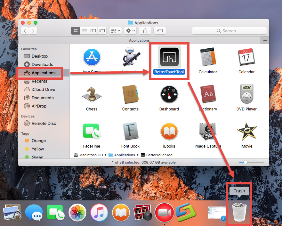The height and width of the screenshot is (226, 282).
Task: Open the Calculator app icon
Action: coord(208,58)
